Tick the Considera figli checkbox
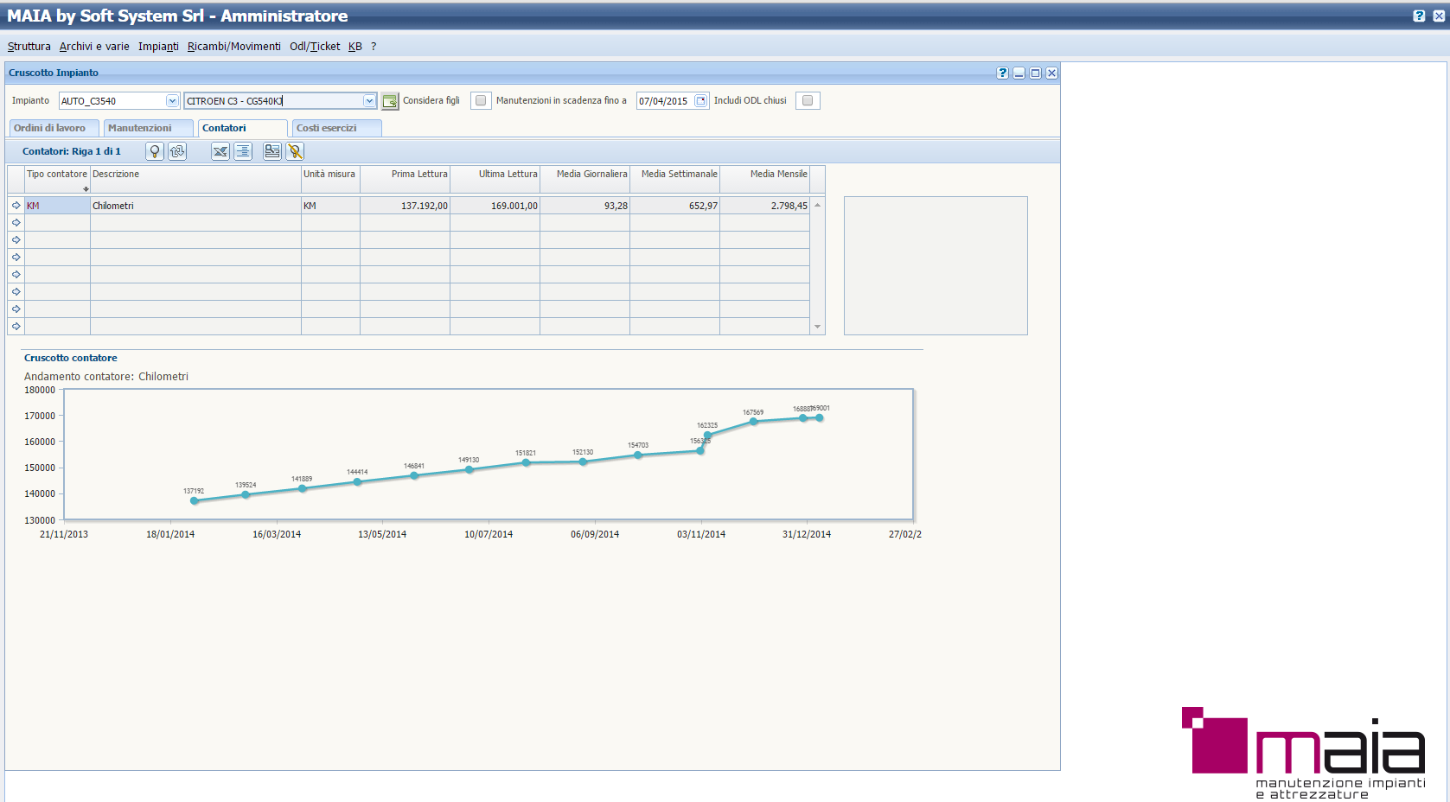Image resolution: width=1450 pixels, height=802 pixels. (x=481, y=101)
